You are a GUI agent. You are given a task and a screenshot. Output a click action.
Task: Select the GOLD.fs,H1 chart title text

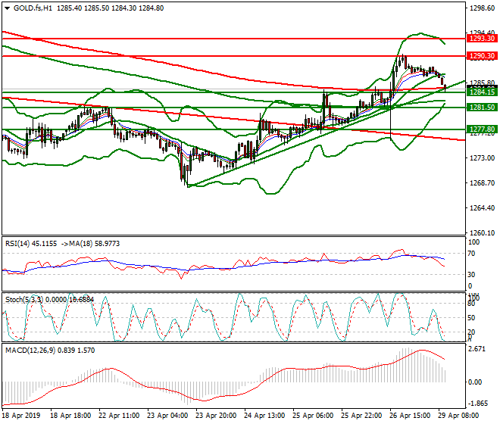33,8
